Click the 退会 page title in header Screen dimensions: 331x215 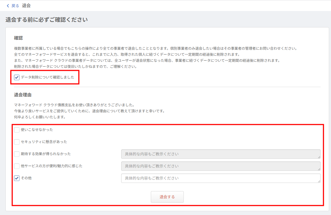pos(26,6)
